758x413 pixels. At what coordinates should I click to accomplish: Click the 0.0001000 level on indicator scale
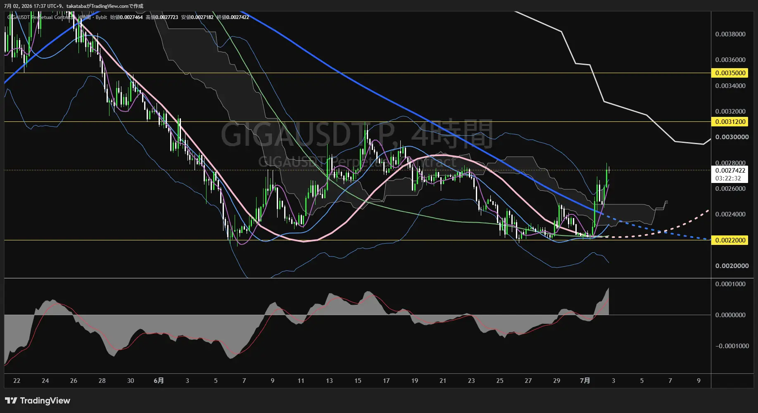pyautogui.click(x=730, y=284)
